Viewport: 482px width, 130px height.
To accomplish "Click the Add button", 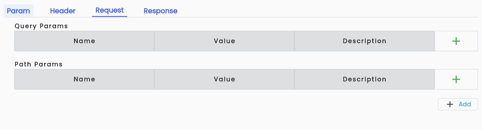I will coord(458,104).
